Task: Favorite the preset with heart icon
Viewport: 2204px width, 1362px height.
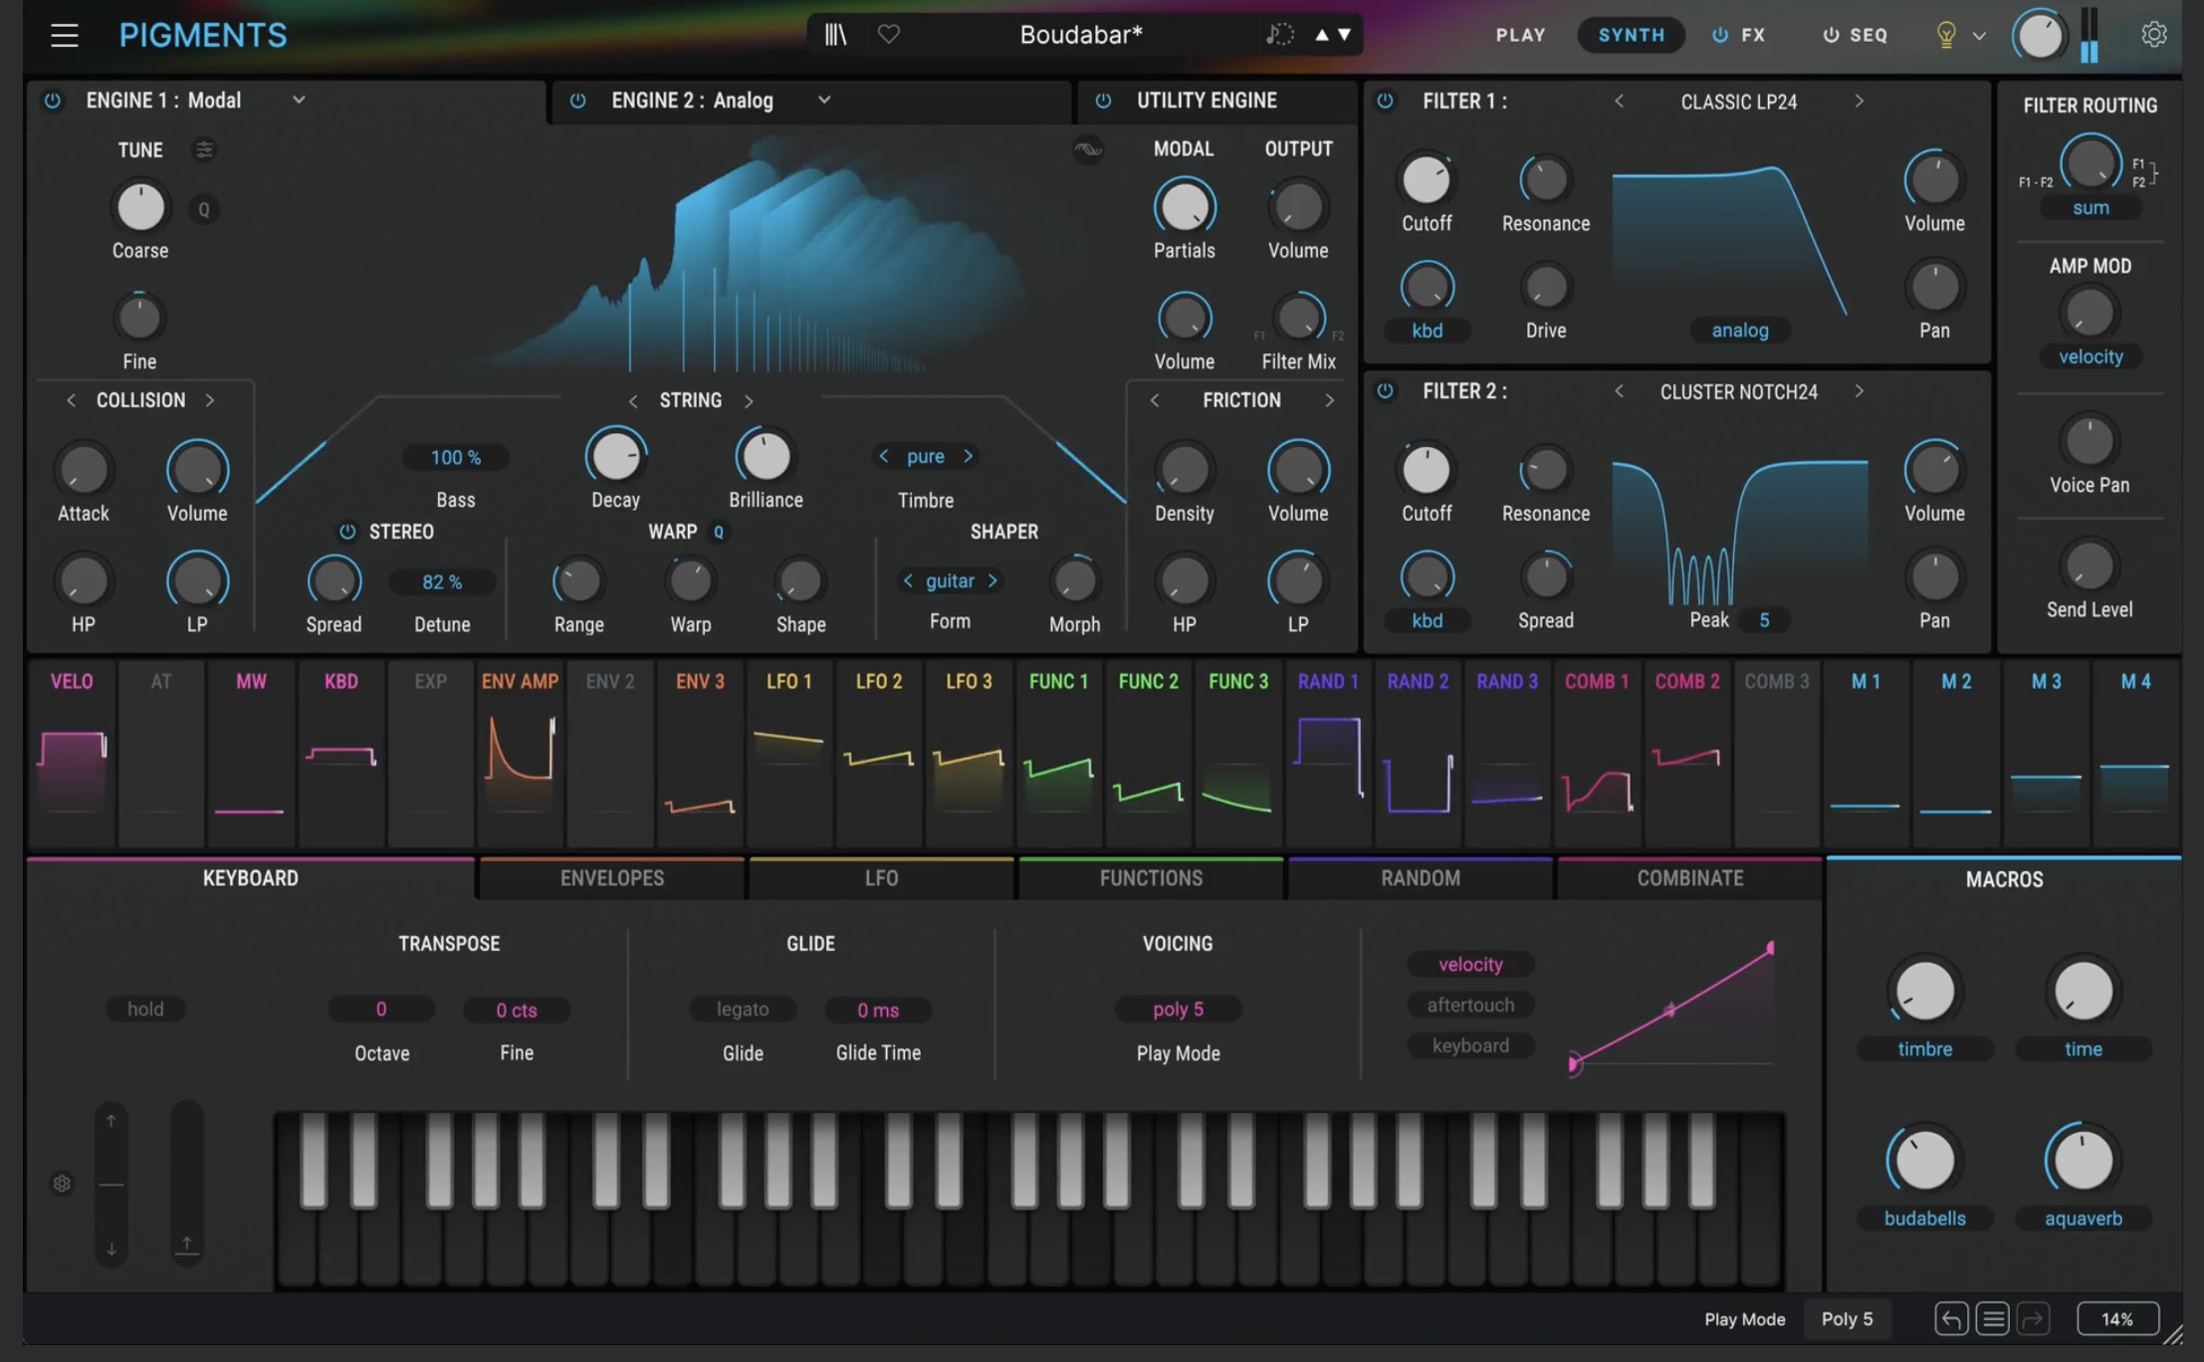Action: tap(889, 35)
